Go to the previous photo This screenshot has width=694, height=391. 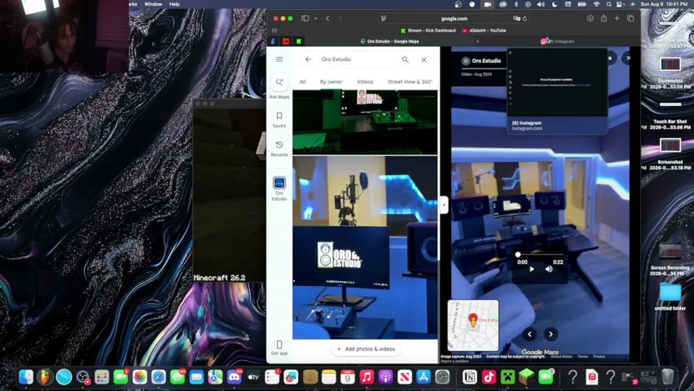click(x=530, y=335)
